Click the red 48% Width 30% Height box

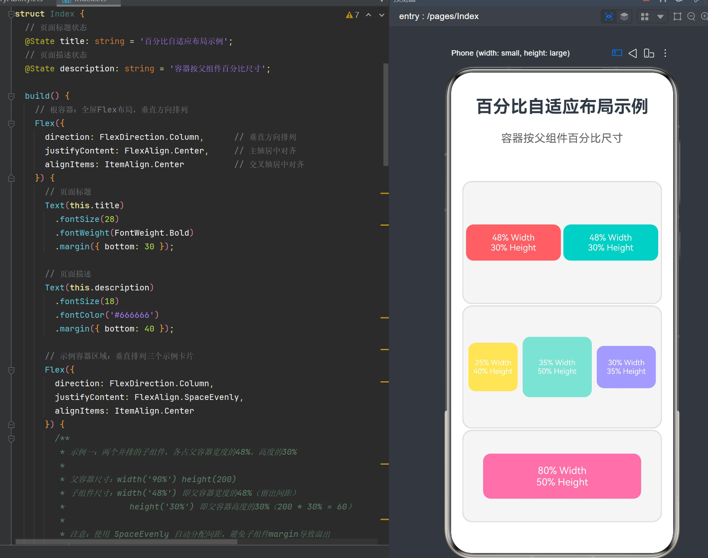pos(513,243)
